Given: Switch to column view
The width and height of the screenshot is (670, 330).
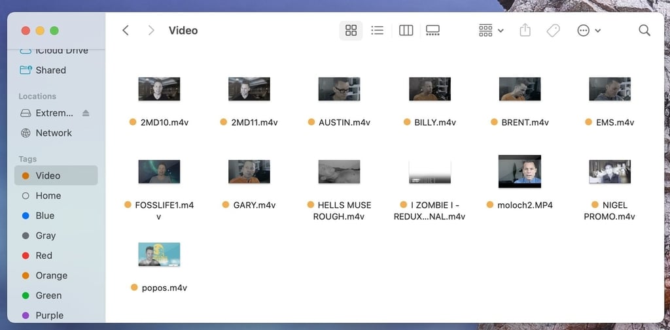Looking at the screenshot, I should point(406,30).
